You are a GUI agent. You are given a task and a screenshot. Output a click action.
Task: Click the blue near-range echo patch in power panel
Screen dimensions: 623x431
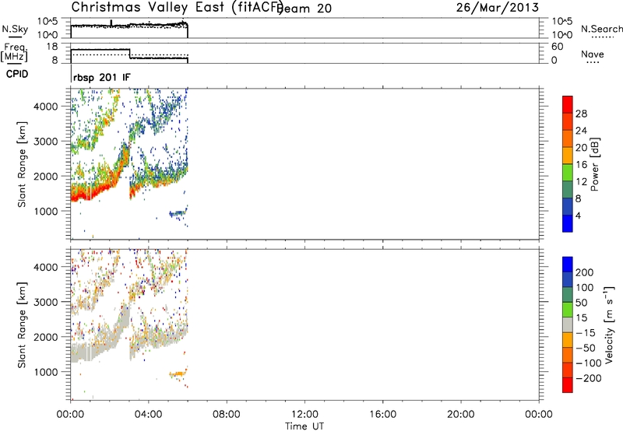[178, 213]
